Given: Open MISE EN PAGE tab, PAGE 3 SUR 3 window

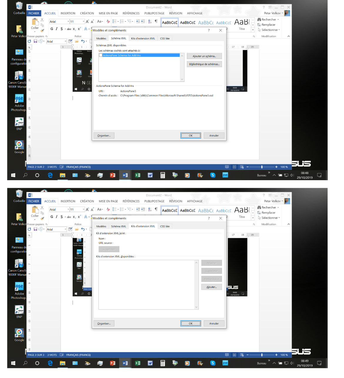Looking at the screenshot, I should (x=108, y=201).
